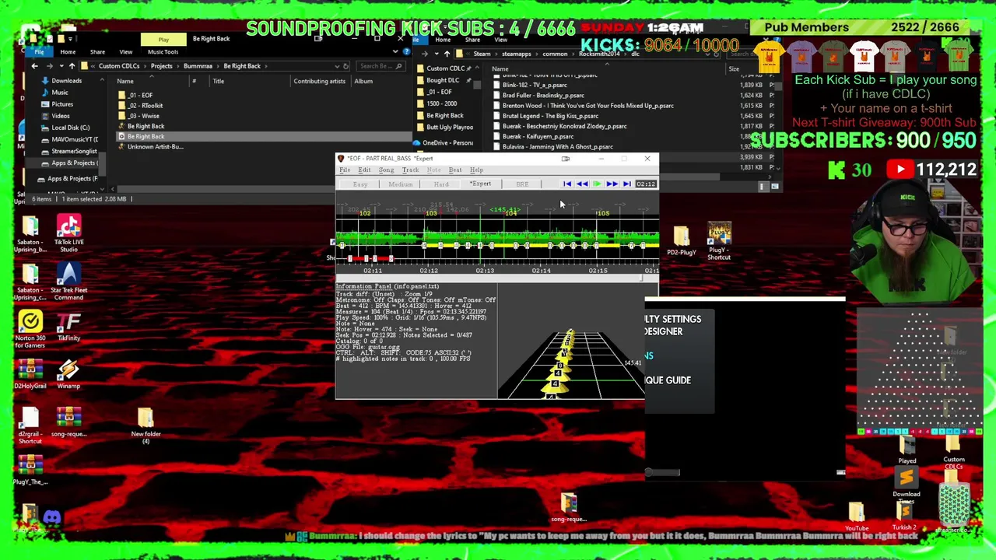
Task: Expand address bar history dropdown in Be Right Back explorer
Action: (x=336, y=66)
